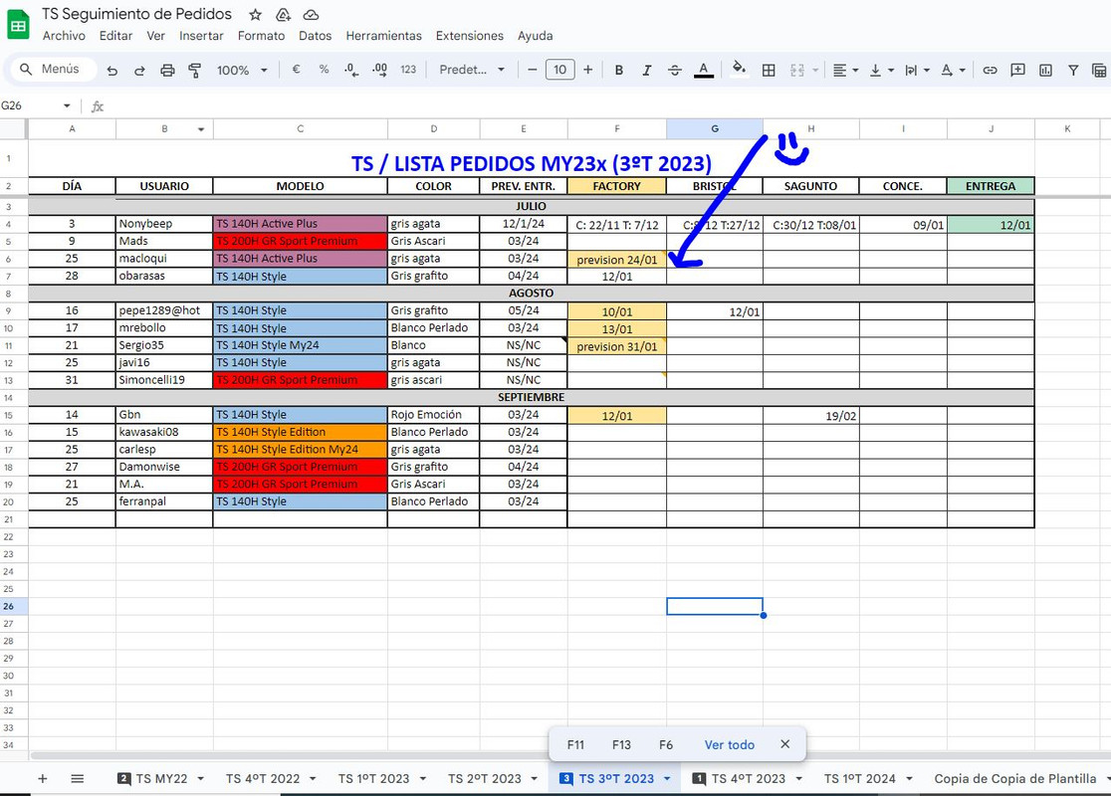The height and width of the screenshot is (796, 1111).
Task: Apply euro currency format
Action: [297, 70]
